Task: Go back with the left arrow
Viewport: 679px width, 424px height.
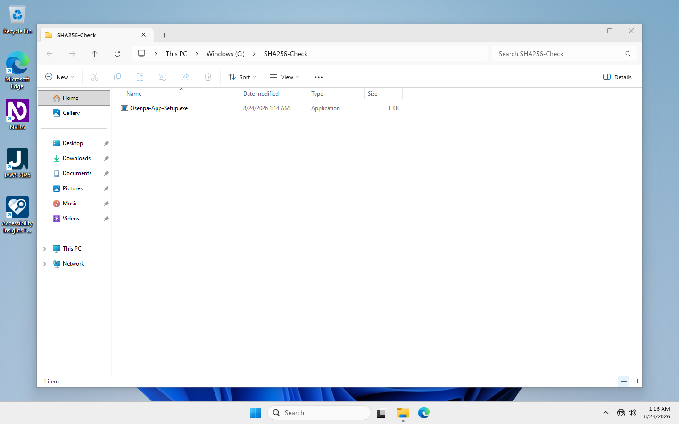Action: point(50,54)
